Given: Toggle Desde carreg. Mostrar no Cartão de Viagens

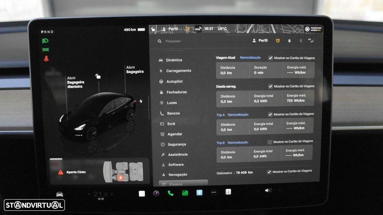Looking at the screenshot, I should [270, 86].
